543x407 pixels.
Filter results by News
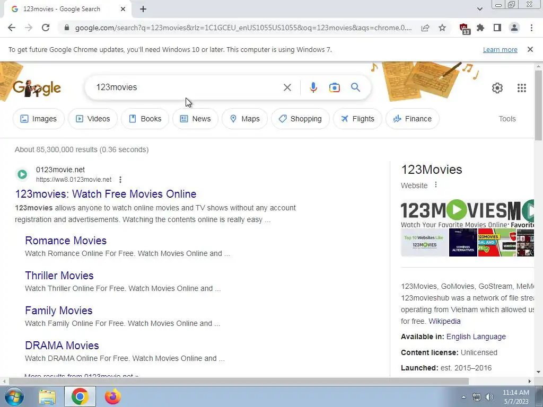pos(195,119)
